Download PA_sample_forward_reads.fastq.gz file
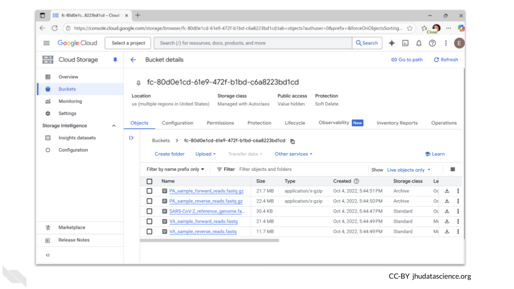Viewport: 514px width, 289px height. pos(447,191)
